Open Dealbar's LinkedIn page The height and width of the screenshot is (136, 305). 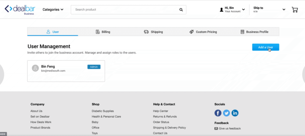click(235, 113)
